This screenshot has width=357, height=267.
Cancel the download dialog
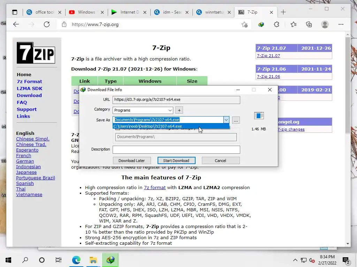(220, 161)
